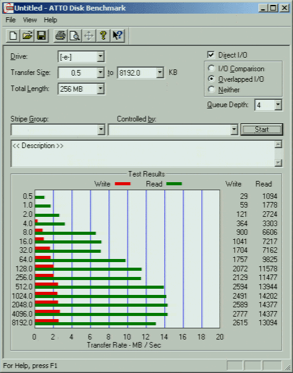Click the 1024.0 transfer size row label
The height and width of the screenshot is (373, 293).
[x=22, y=296]
